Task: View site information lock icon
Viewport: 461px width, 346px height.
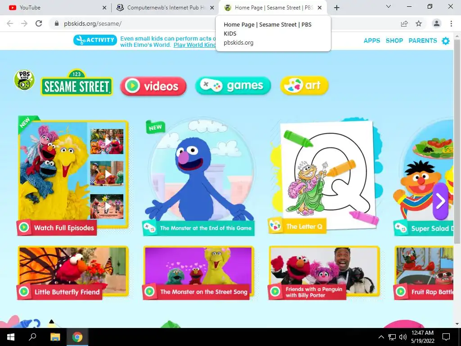Action: (57, 23)
